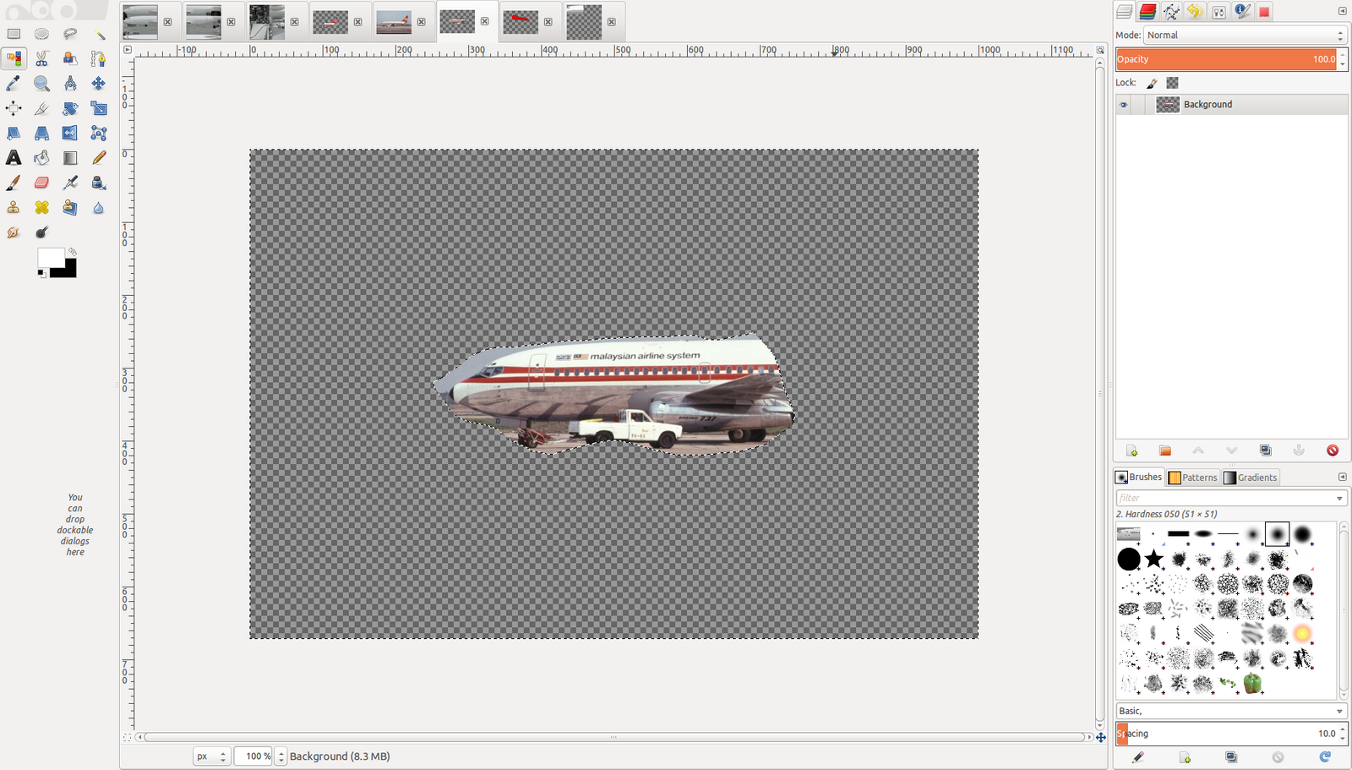Screen dimensions: 1352x770
Task: Switch to the Patterns tab
Action: pos(1193,478)
